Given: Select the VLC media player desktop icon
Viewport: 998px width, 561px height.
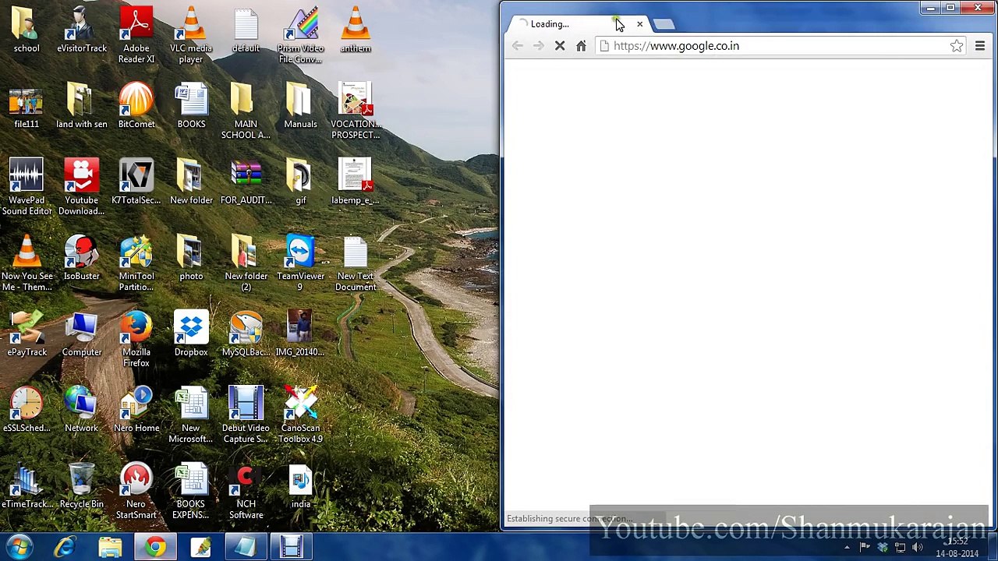Looking at the screenshot, I should (191, 35).
